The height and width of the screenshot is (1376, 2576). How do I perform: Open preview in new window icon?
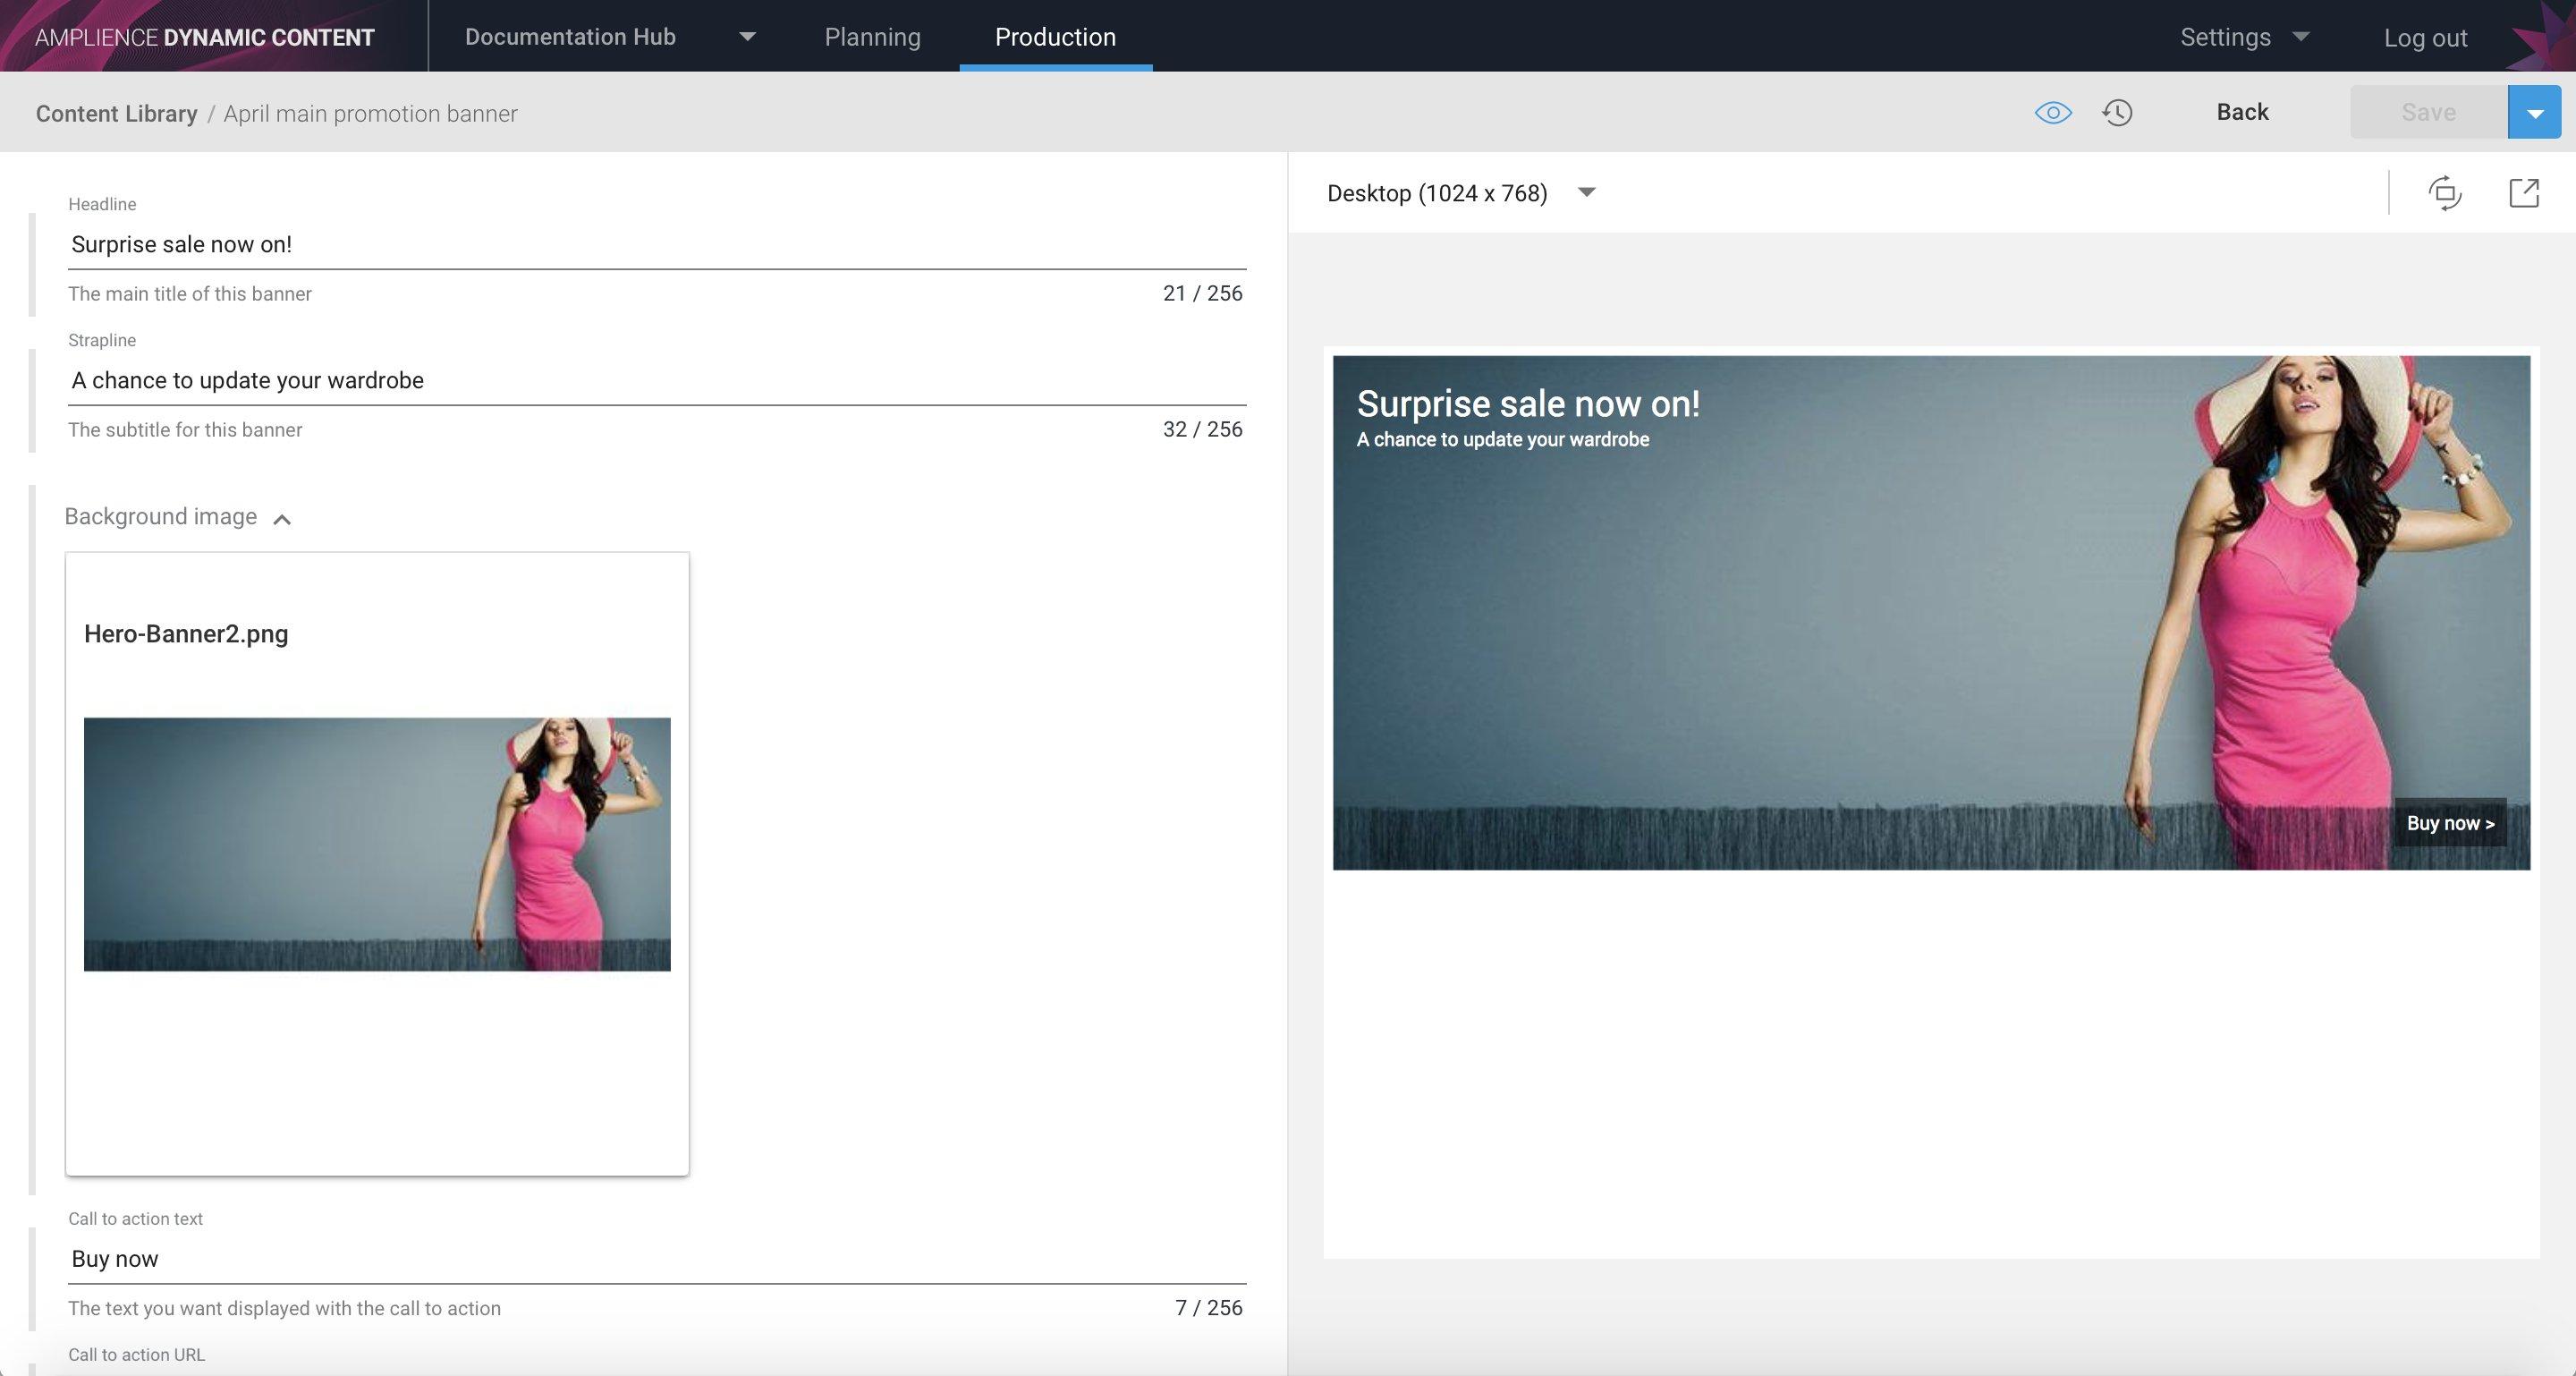pyautogui.click(x=2524, y=193)
